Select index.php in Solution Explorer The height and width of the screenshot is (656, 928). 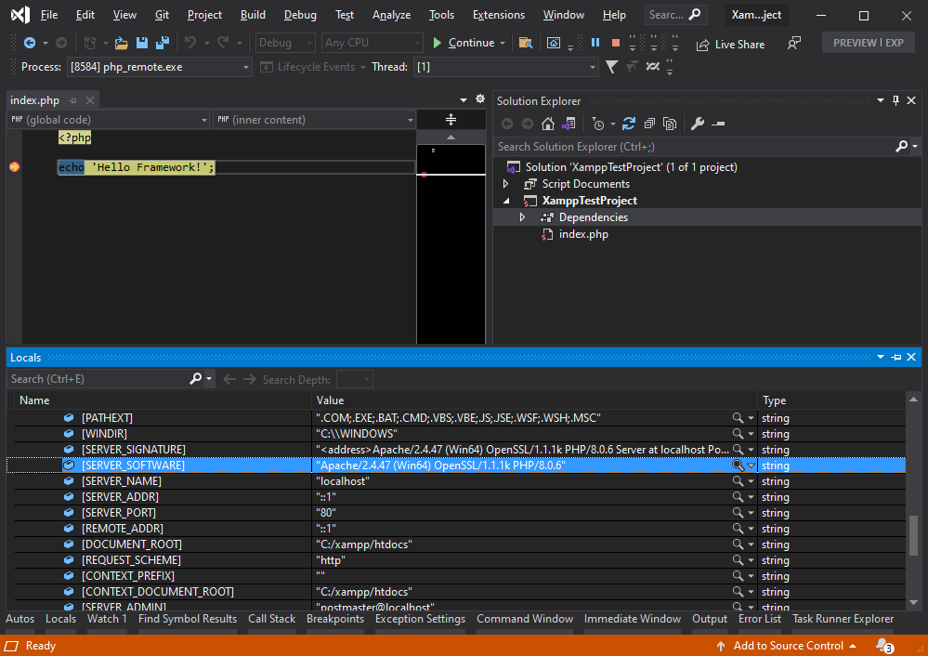583,234
